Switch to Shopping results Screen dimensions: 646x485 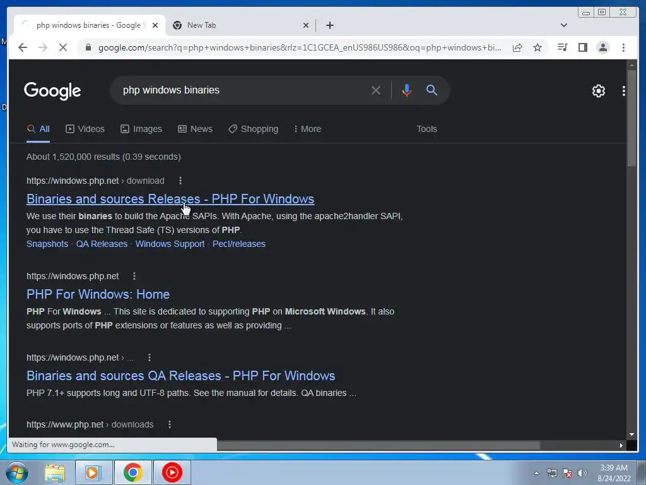254,129
